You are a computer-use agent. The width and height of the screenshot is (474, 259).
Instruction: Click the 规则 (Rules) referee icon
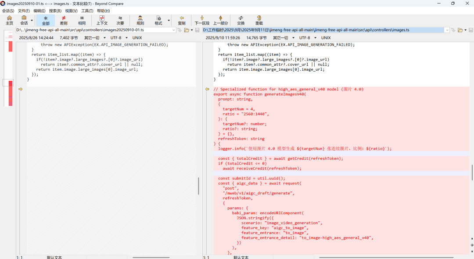pos(140,20)
